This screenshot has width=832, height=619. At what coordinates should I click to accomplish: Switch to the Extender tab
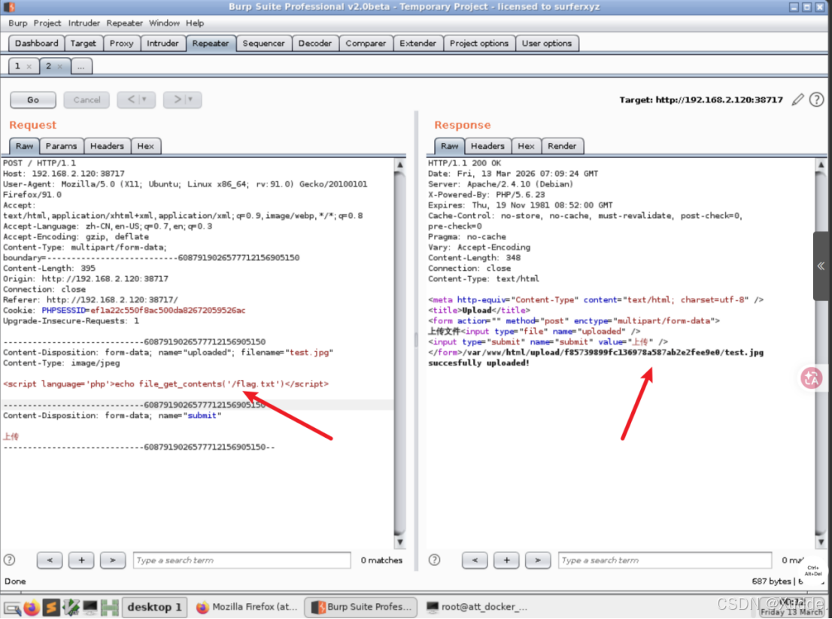(418, 44)
